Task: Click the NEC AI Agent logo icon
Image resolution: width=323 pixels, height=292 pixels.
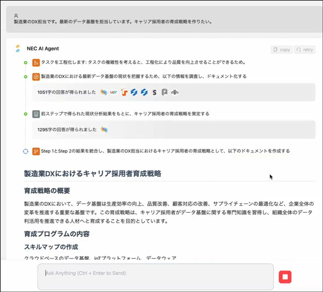Action: [x=18, y=49]
